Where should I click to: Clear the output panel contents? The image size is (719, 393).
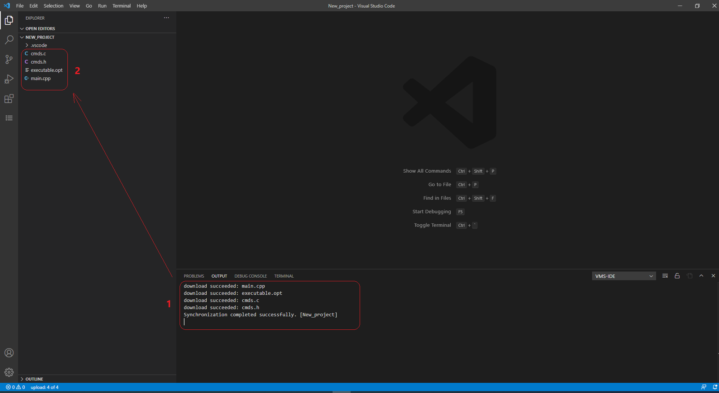click(665, 276)
